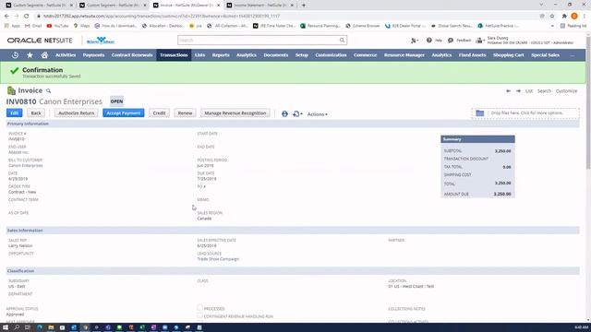
Task: Open Edge browser from taskbar
Action: (39, 327)
